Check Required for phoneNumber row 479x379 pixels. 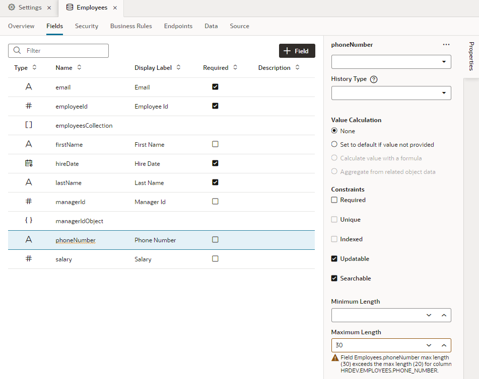(215, 239)
